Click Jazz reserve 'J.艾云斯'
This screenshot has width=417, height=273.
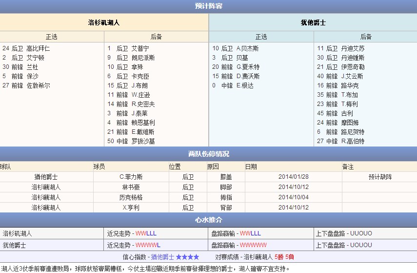352,76
